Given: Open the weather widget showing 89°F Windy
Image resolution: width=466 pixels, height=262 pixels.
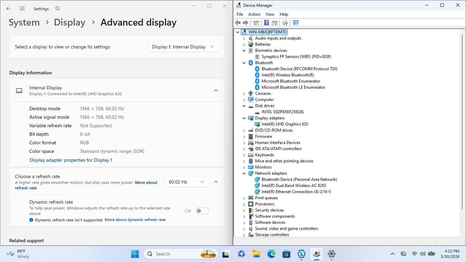Looking at the screenshot, I should coord(18,254).
